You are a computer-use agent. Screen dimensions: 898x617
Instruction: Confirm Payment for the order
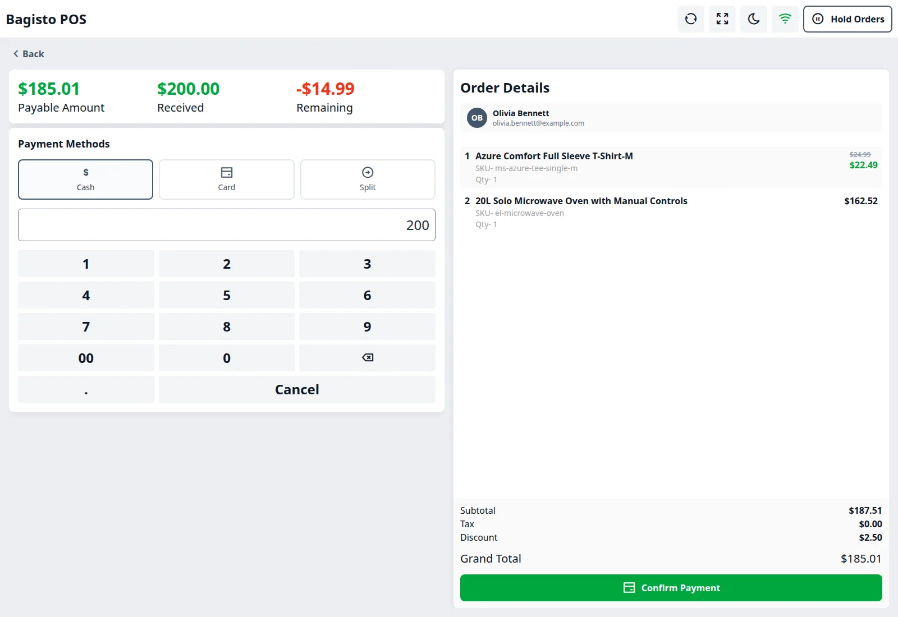point(671,588)
